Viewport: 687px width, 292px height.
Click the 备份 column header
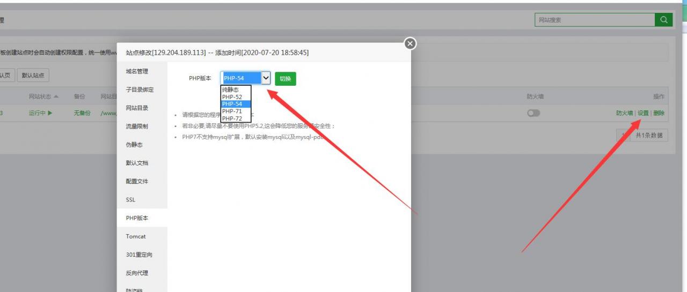click(79, 96)
